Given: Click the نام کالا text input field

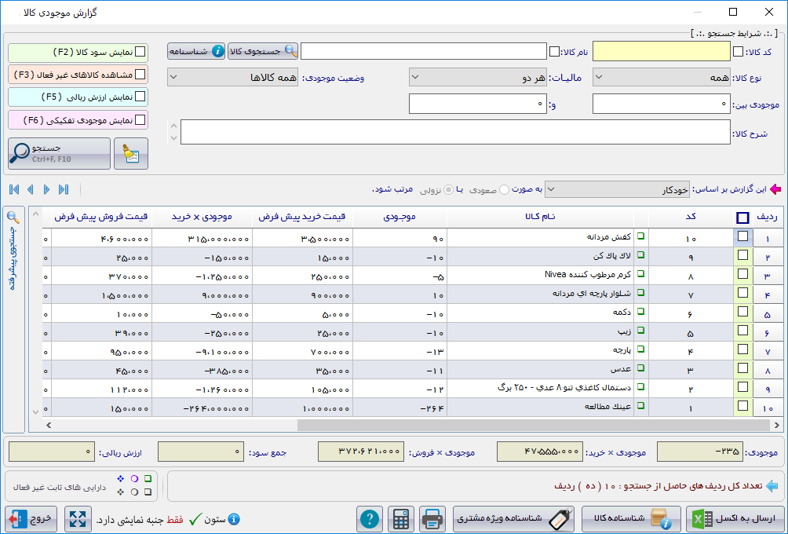Looking at the screenshot, I should pyautogui.click(x=424, y=51).
